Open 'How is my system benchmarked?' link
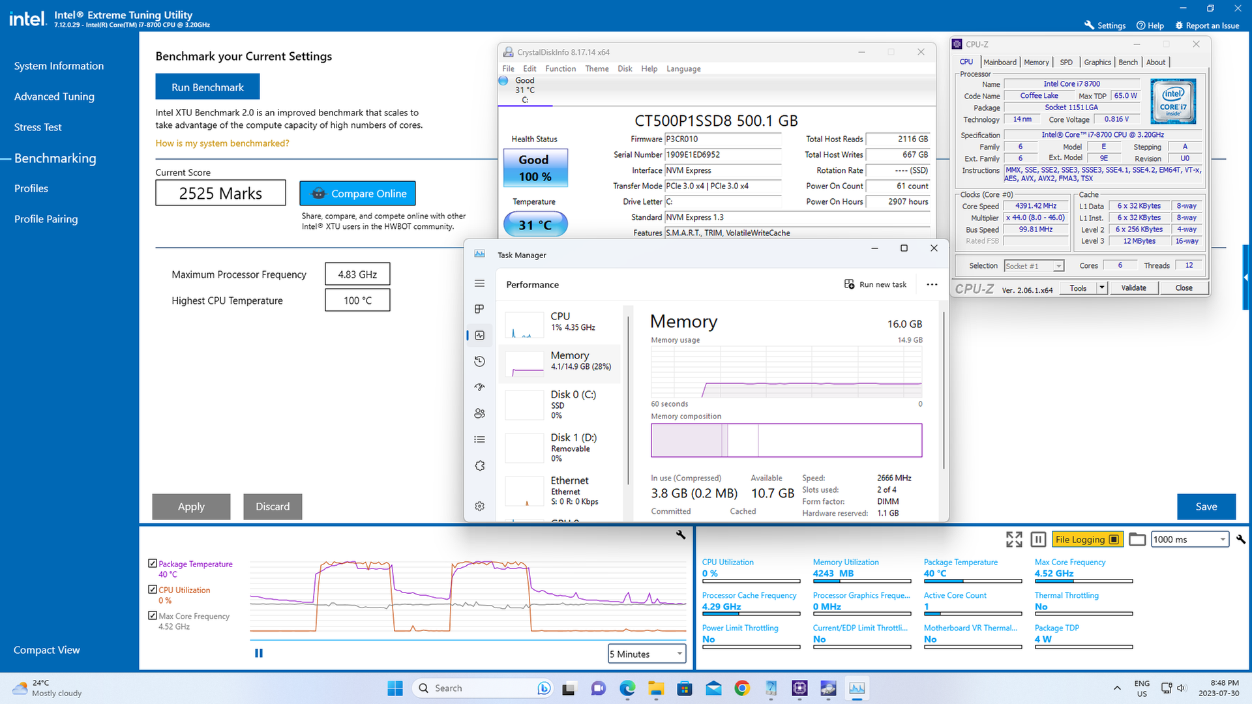 222,143
